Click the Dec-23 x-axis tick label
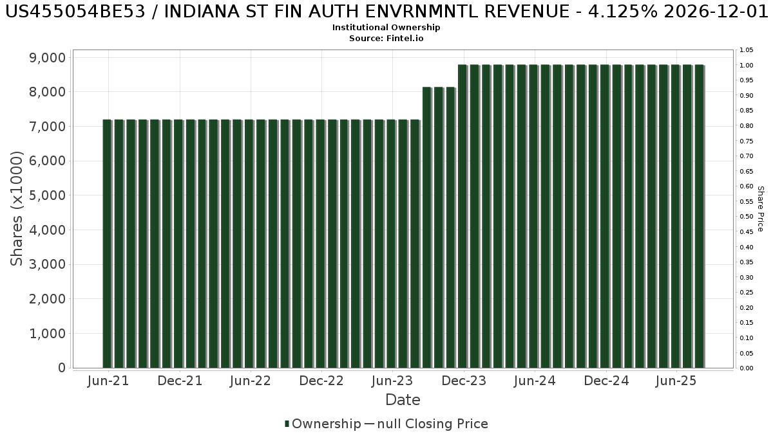 pyautogui.click(x=464, y=381)
